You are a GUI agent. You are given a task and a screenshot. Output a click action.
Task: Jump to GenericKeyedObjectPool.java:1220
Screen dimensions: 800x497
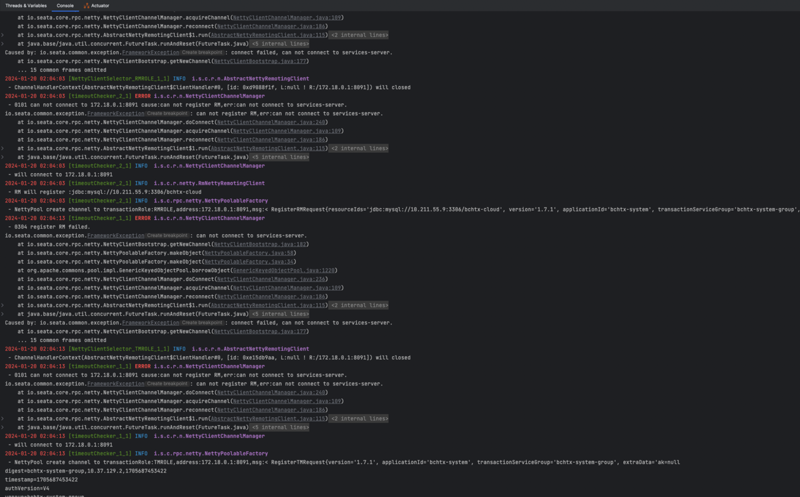[284, 270]
